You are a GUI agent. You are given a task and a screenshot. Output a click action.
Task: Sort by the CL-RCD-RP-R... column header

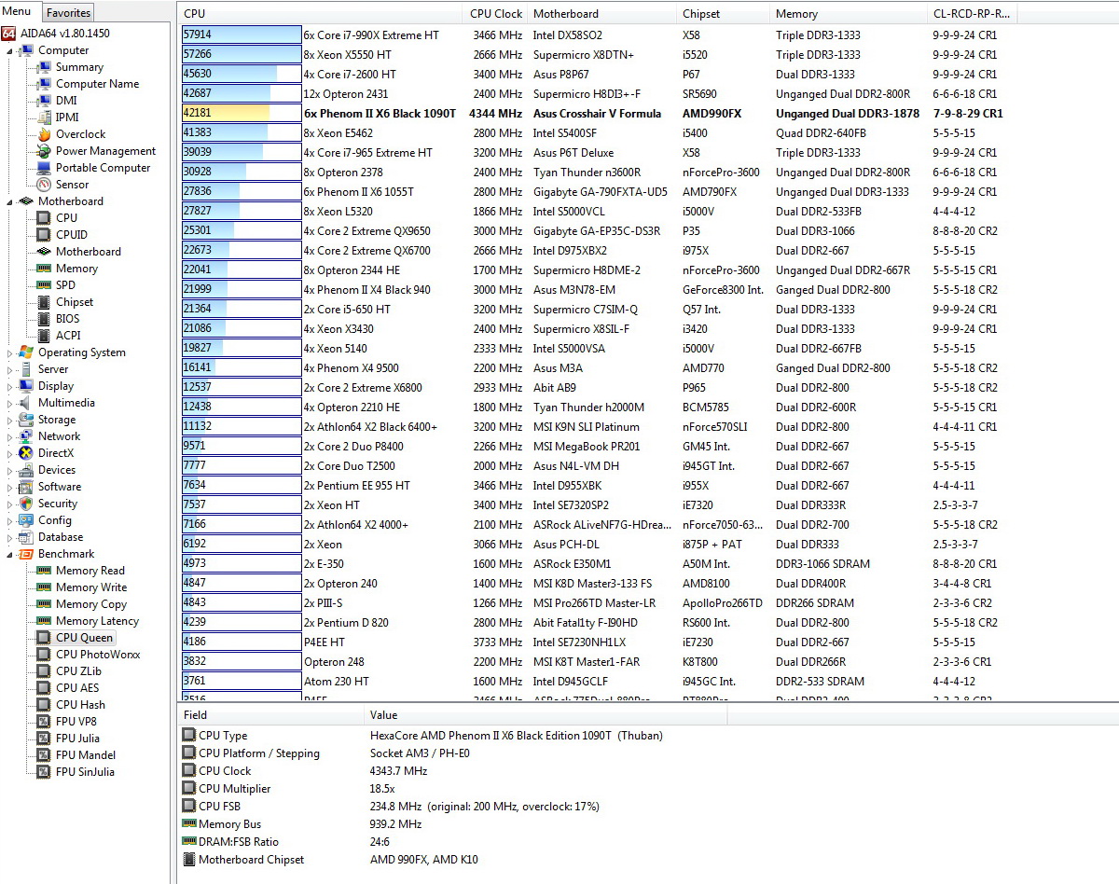point(972,13)
